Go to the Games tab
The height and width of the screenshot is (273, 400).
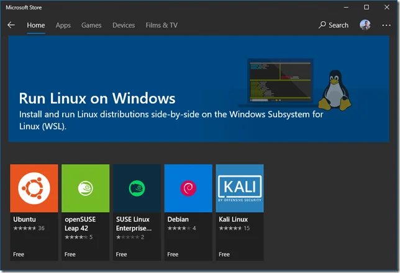click(91, 25)
